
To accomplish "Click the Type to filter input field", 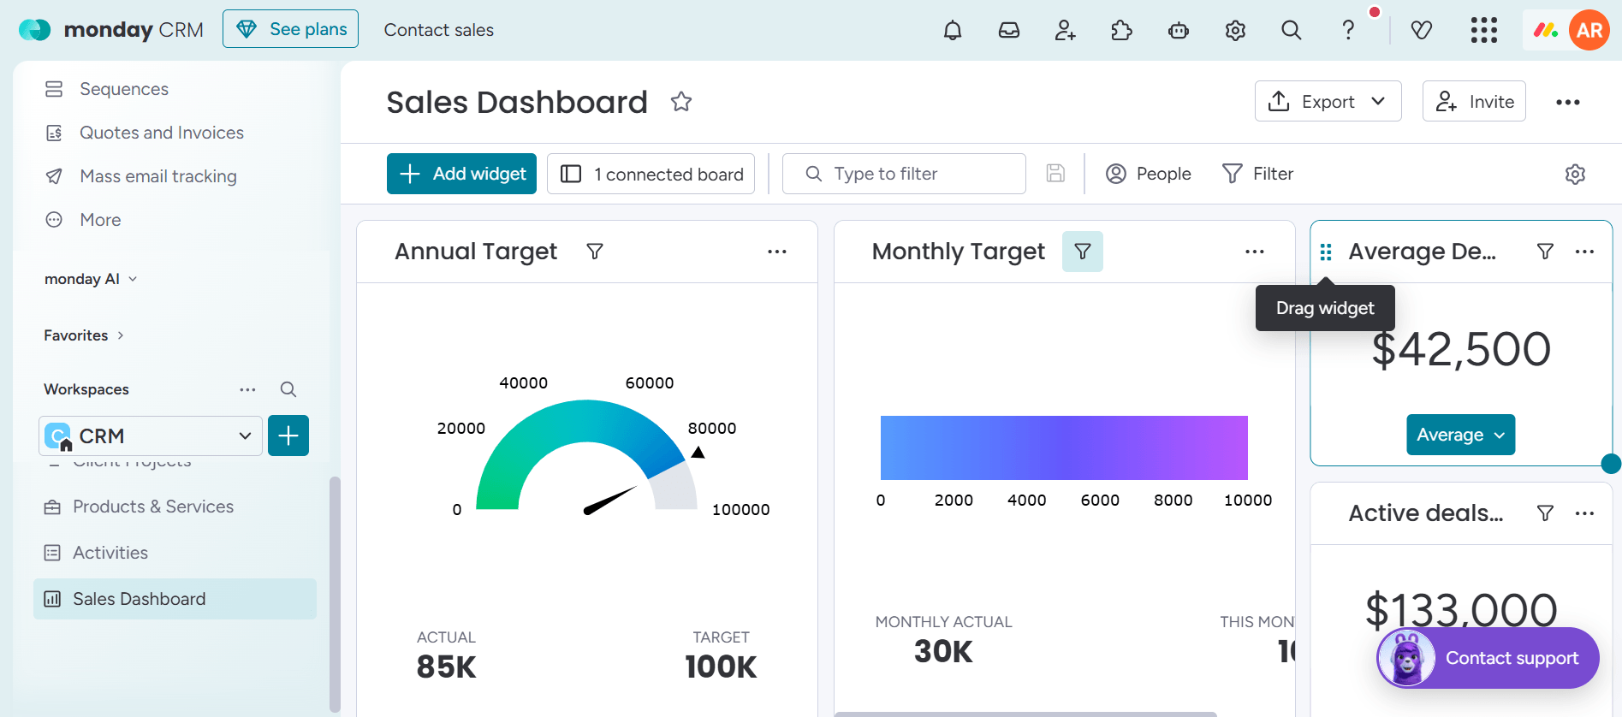I will tap(904, 174).
